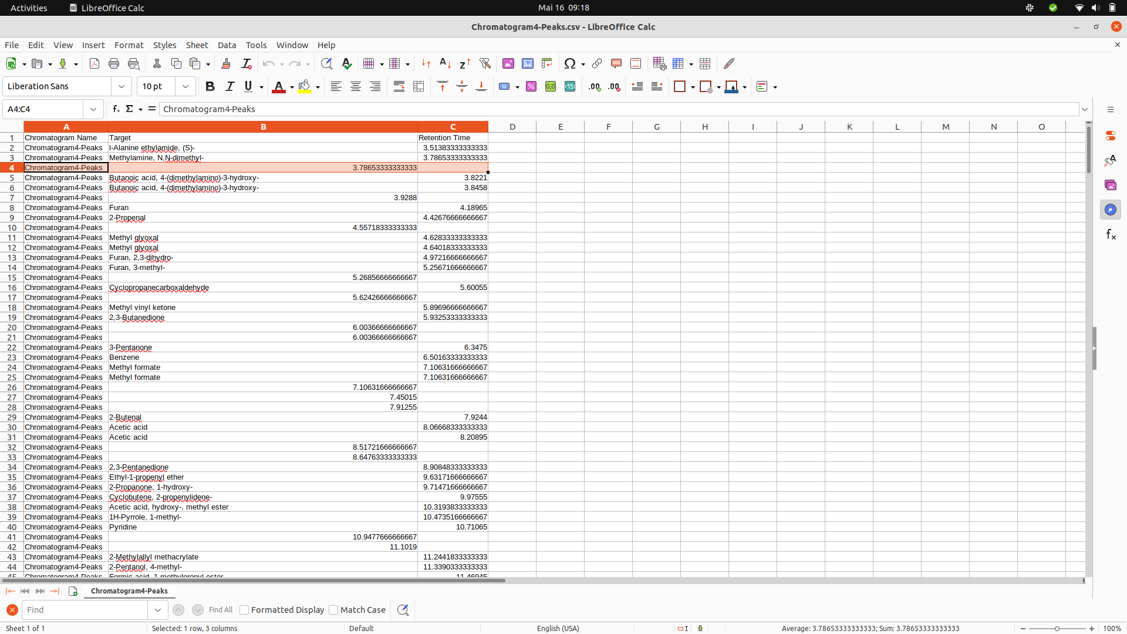Enable the Match Case checkbox
This screenshot has height=634, width=1127.
tap(333, 610)
